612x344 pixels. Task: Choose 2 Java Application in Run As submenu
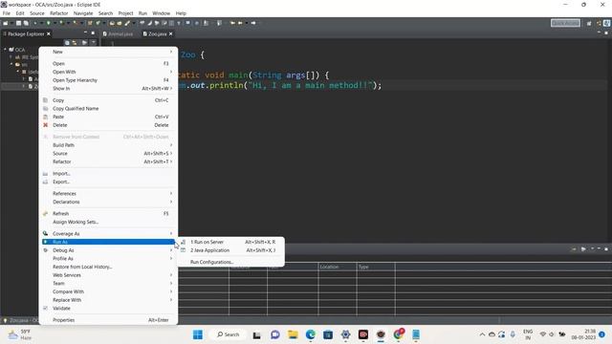click(x=230, y=250)
